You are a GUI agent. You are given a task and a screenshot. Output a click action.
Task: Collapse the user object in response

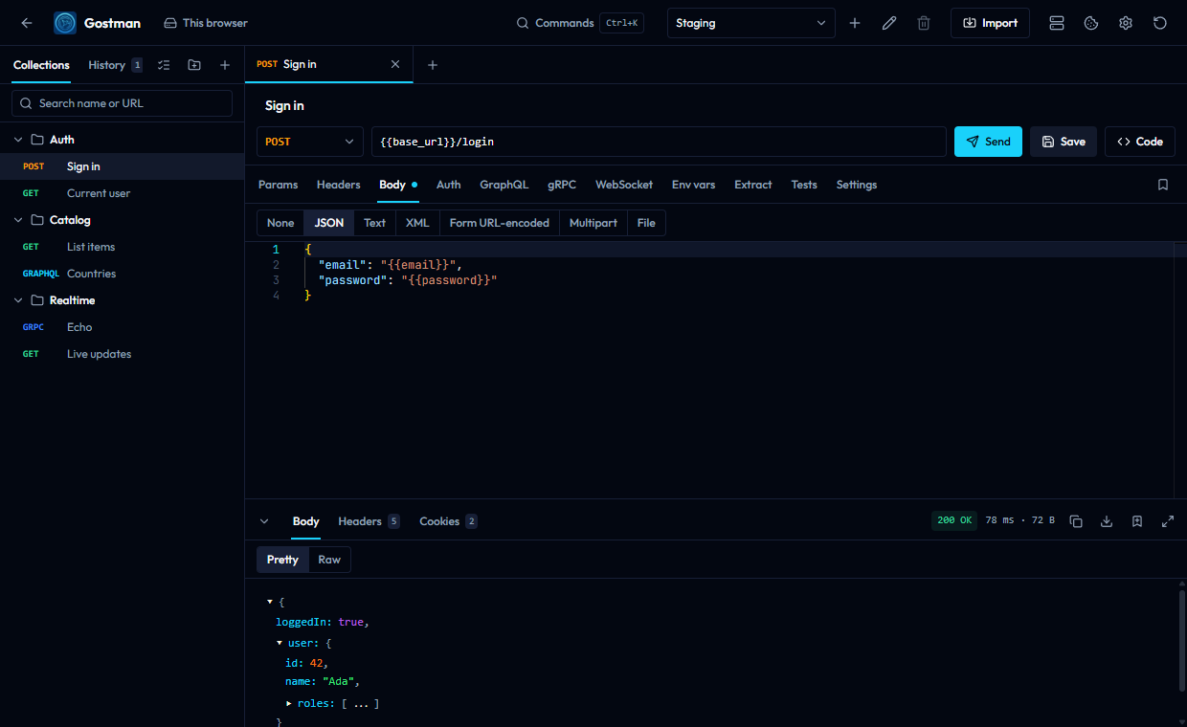point(280,643)
